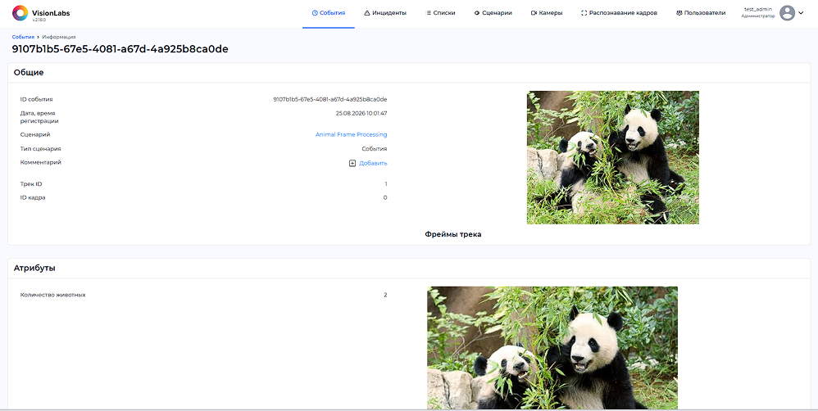The image size is (818, 411).
Task: Open the panda image in Атрибуты section
Action: [552, 347]
